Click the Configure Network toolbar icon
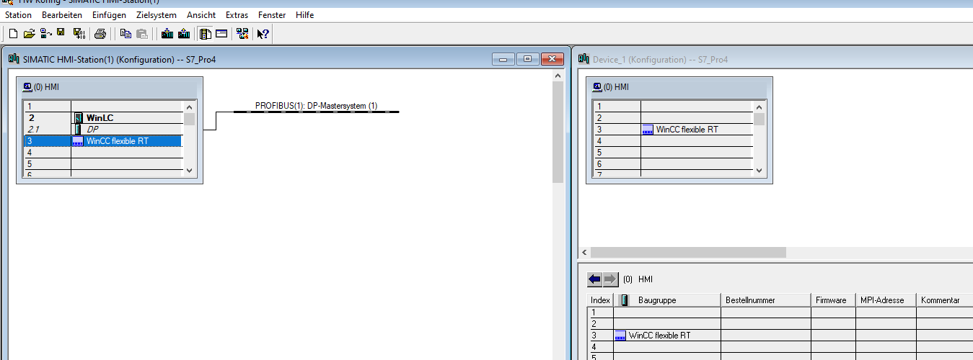 (x=242, y=33)
